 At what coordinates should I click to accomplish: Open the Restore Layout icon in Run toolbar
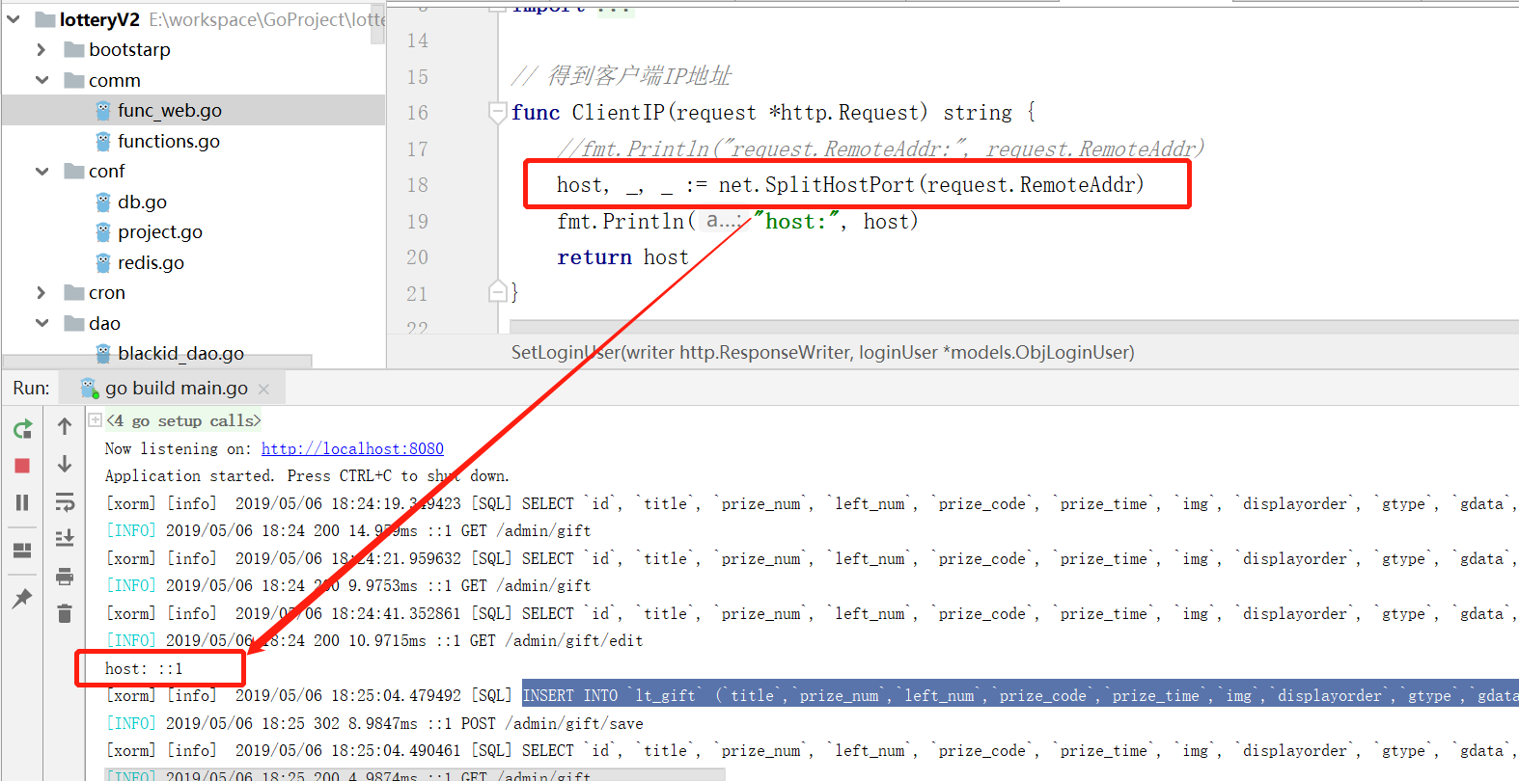[x=22, y=551]
